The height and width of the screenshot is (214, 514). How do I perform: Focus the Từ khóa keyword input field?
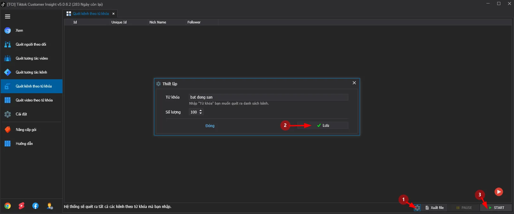point(268,97)
